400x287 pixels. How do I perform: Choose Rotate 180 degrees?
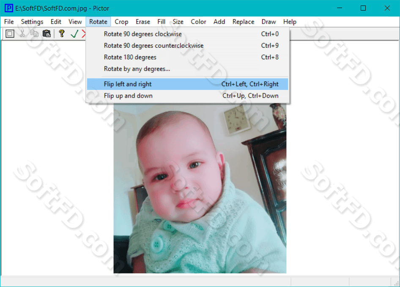(187, 57)
